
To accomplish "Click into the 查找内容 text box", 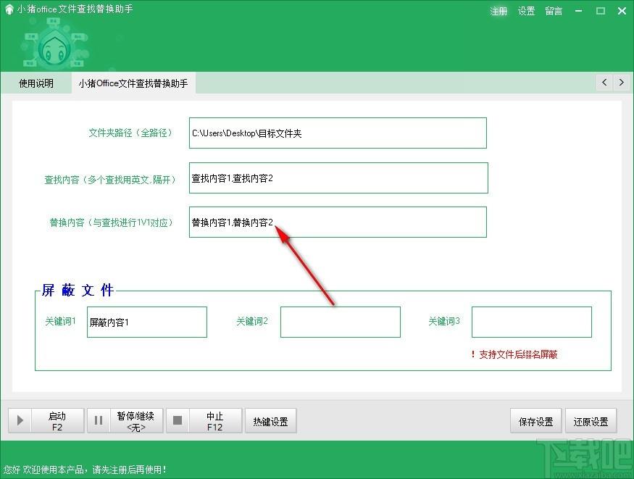I will point(338,178).
